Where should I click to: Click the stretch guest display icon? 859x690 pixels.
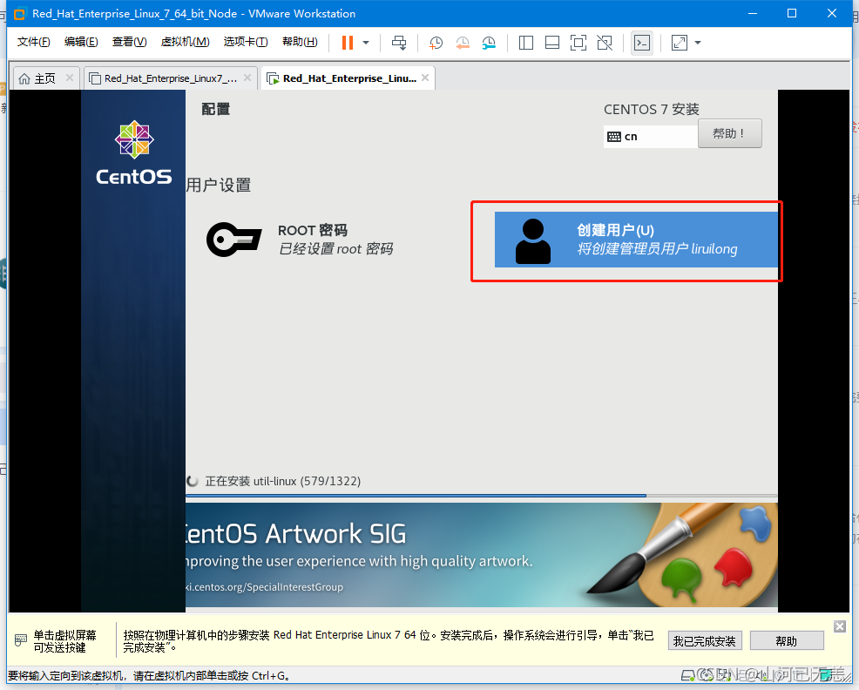(x=680, y=43)
